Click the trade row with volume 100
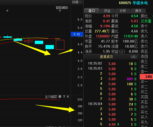The width and height of the screenshot is (153, 127). (112, 84)
